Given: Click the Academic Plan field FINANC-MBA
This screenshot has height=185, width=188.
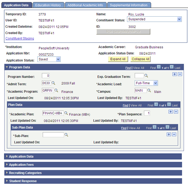Looking at the screenshot, I should tap(53, 113).
